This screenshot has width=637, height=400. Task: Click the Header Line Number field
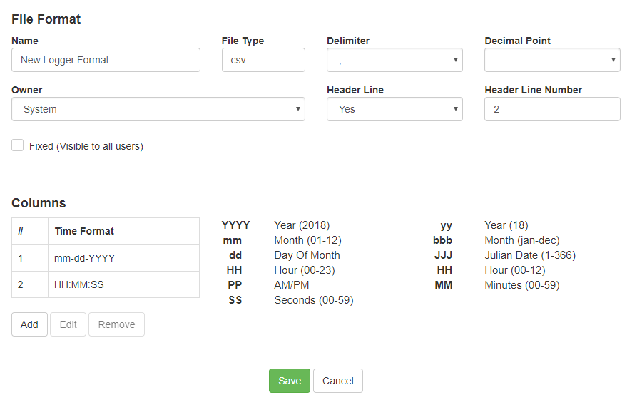552,109
